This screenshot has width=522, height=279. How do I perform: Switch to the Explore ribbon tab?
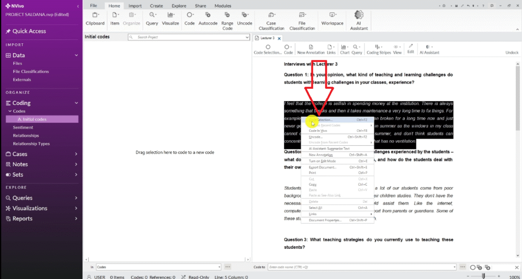[178, 6]
